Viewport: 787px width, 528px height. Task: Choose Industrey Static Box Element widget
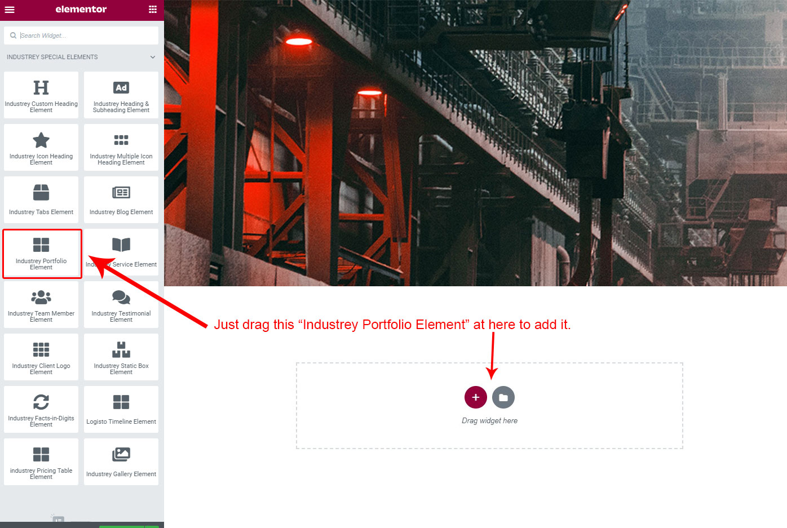[121, 357]
